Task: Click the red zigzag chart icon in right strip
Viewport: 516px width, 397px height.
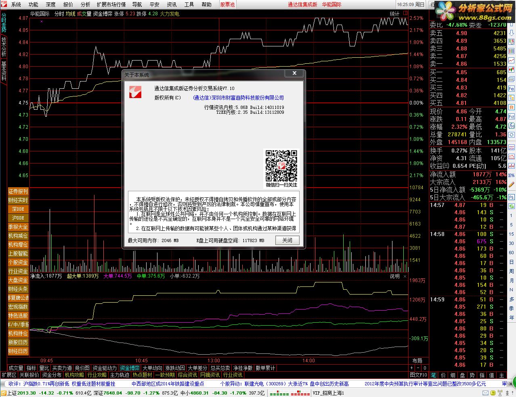Action: (x=511, y=166)
